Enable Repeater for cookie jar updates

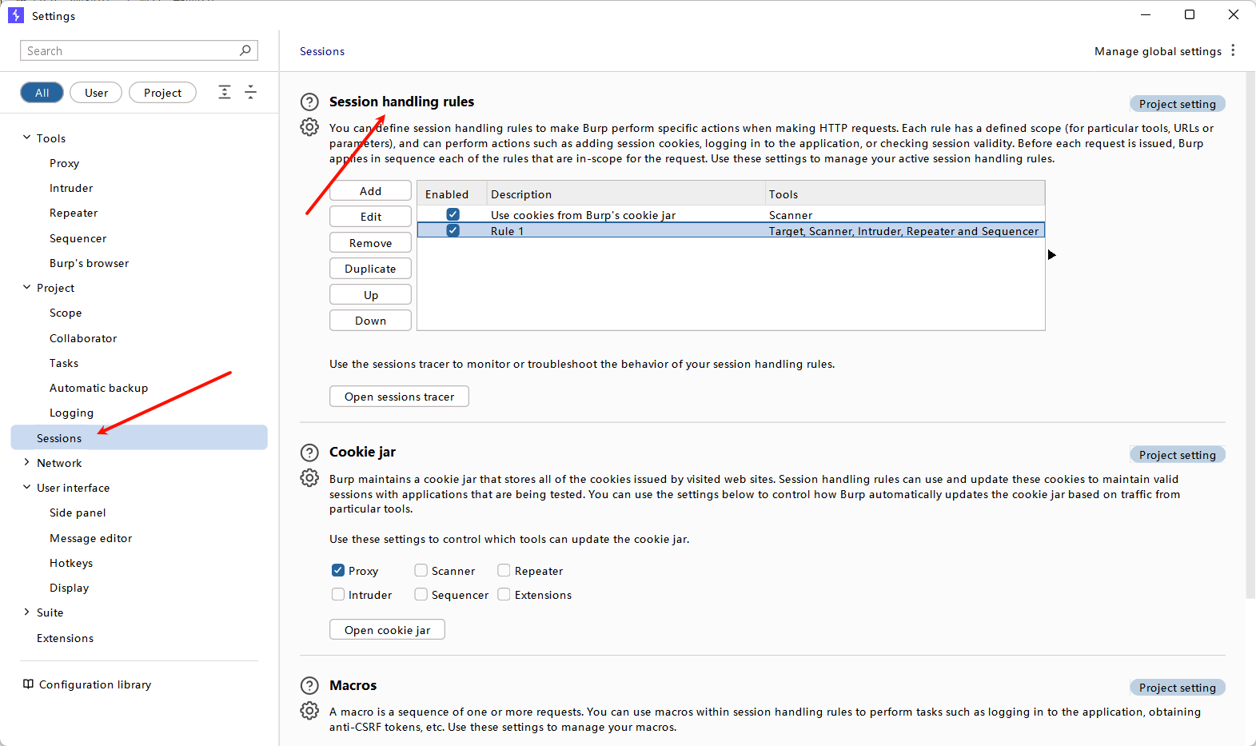pyautogui.click(x=504, y=571)
